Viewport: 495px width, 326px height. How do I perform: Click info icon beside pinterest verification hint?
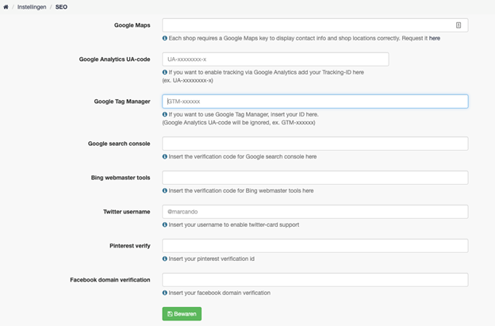pos(165,259)
